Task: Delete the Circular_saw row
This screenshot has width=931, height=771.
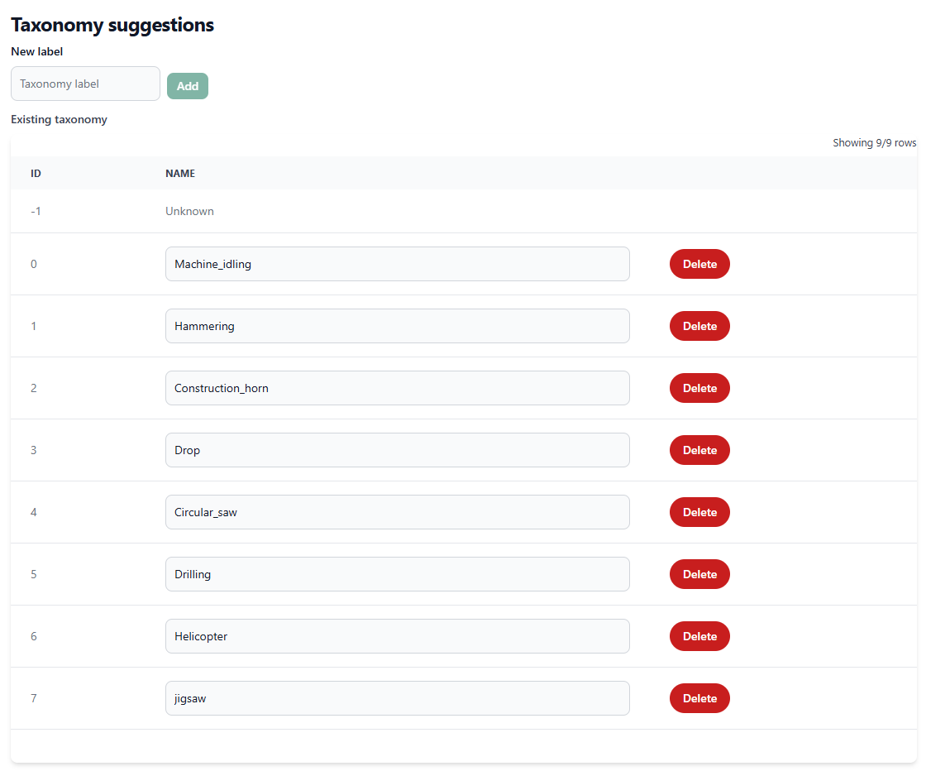Action: pos(699,512)
